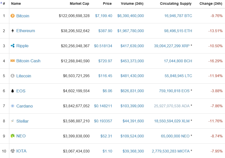The width and height of the screenshot is (225, 158).
Task: Click the Cardano logo icon
Action: point(13,106)
